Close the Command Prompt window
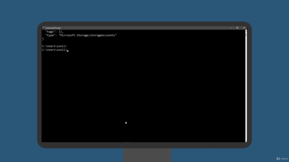 (x=244, y=28)
